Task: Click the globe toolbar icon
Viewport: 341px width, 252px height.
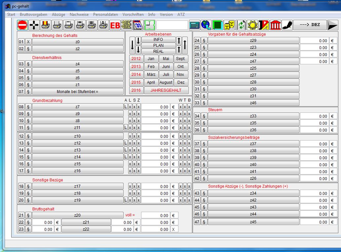Action: point(206,25)
